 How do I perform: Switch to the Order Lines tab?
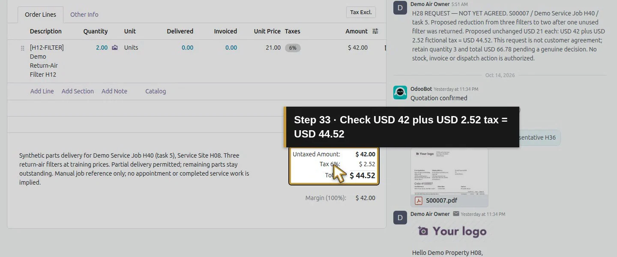(x=40, y=15)
